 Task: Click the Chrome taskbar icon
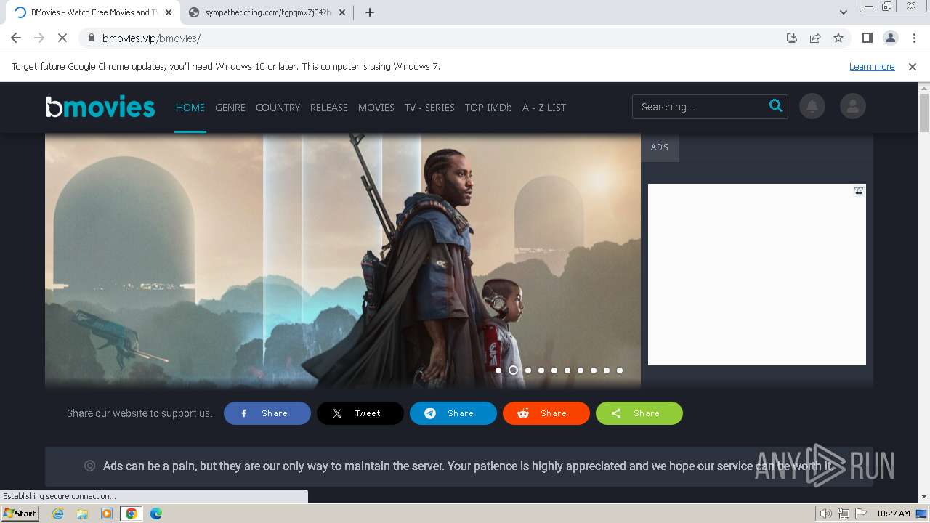coord(132,514)
